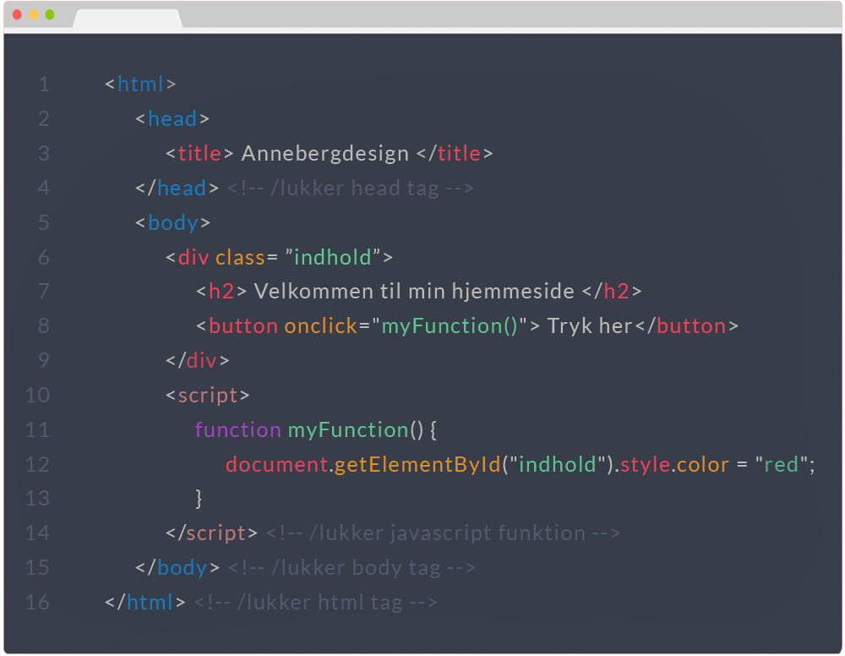
Task: Click the 'function' keyword
Action: tap(237, 430)
